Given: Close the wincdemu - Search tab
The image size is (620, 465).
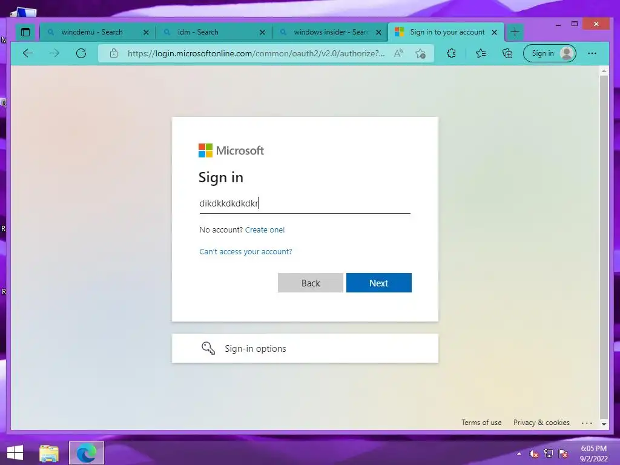Looking at the screenshot, I should (x=146, y=33).
